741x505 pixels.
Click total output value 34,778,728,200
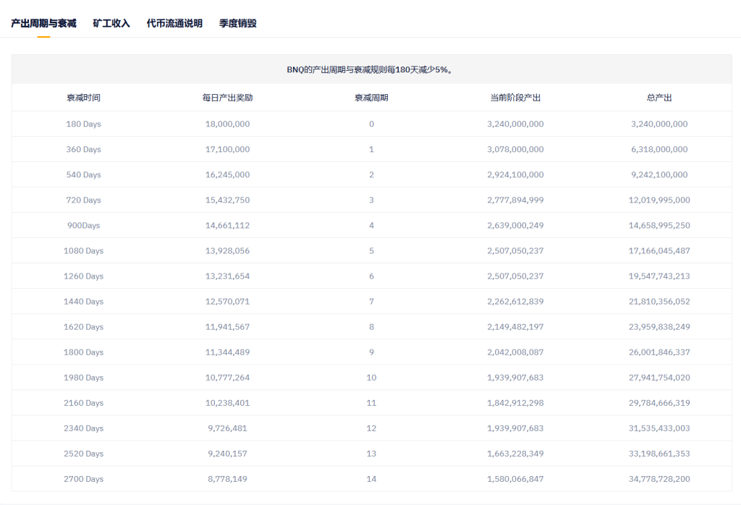(x=659, y=479)
